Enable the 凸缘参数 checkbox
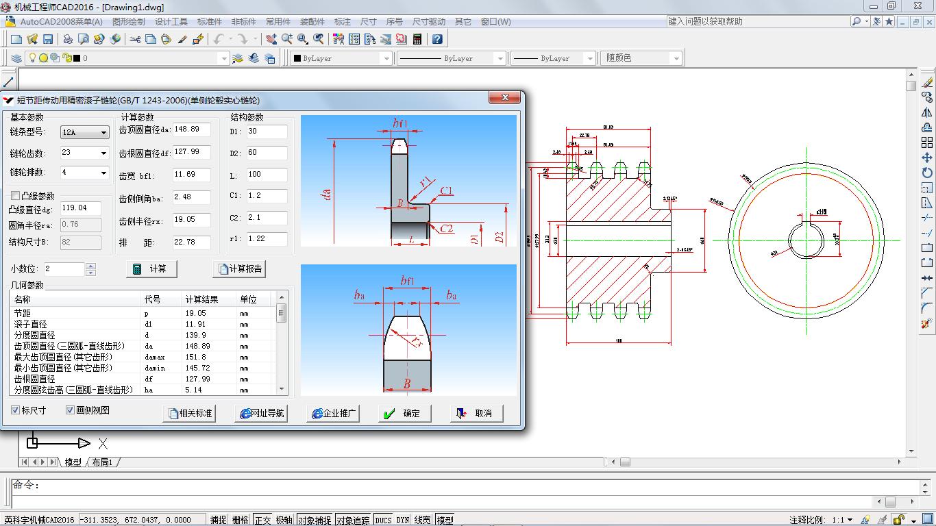The width and height of the screenshot is (936, 526). pyautogui.click(x=16, y=196)
